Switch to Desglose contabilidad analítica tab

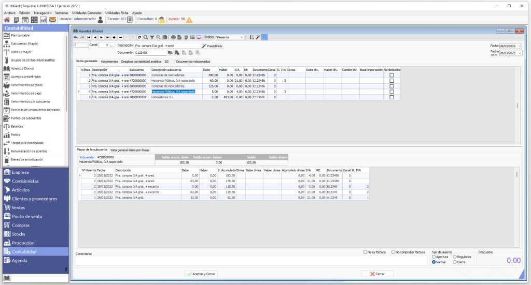pyautogui.click(x=141, y=62)
